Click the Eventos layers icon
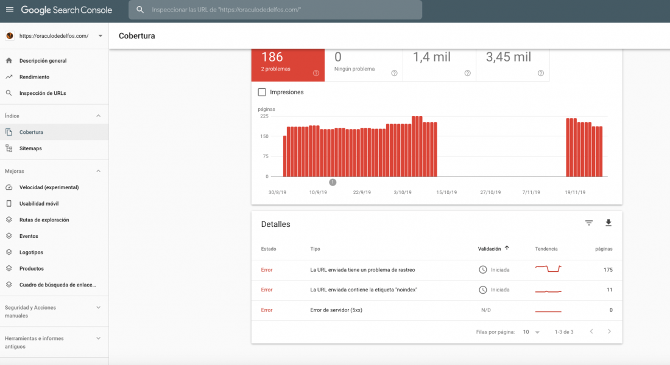The width and height of the screenshot is (670, 365). coord(9,236)
